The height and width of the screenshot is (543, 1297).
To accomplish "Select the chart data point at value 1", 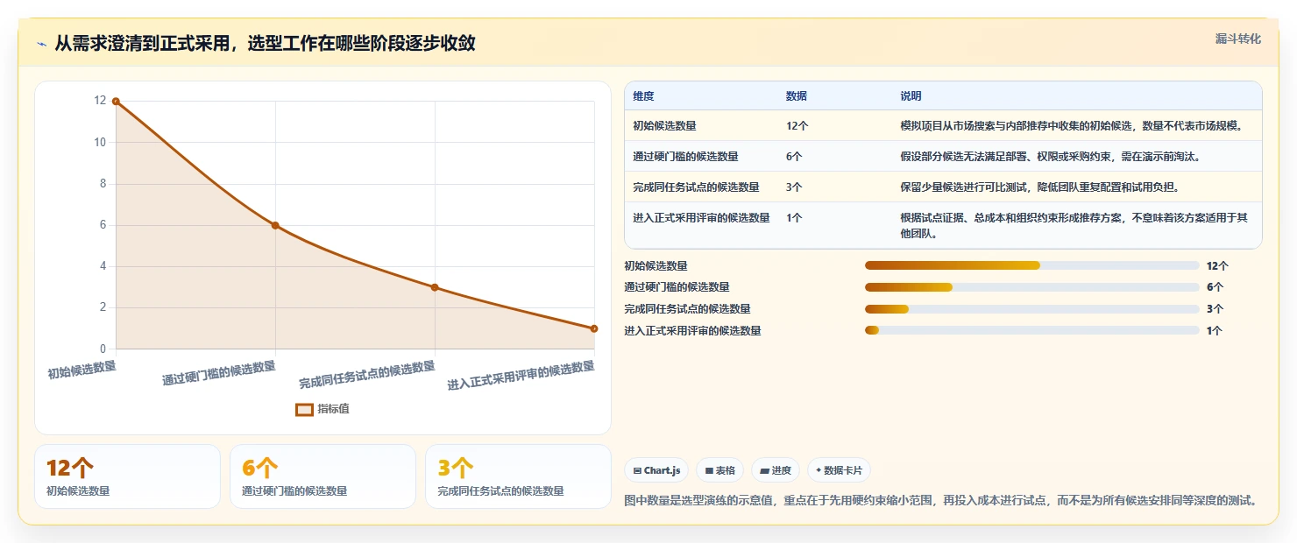I will point(594,328).
